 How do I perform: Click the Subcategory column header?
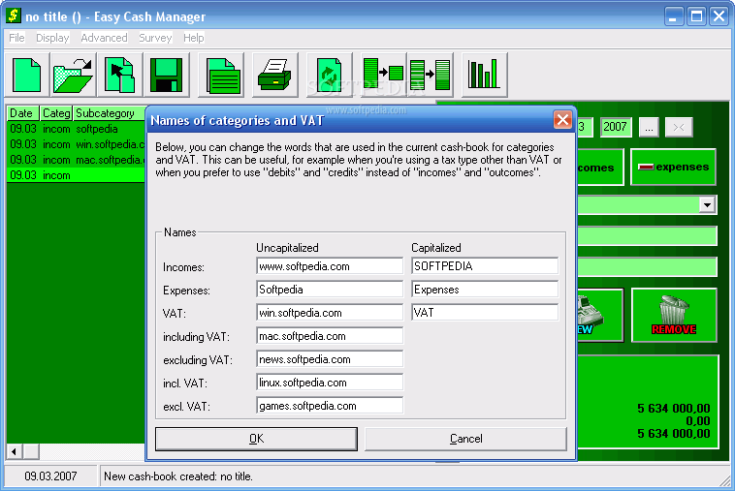(x=109, y=113)
